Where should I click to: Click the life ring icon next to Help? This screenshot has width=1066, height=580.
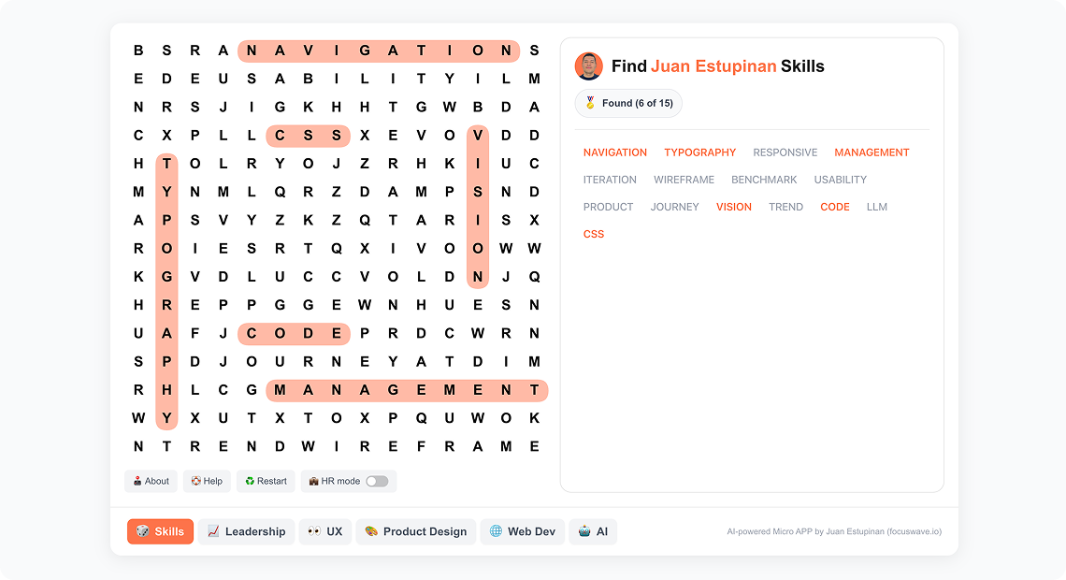coord(195,481)
